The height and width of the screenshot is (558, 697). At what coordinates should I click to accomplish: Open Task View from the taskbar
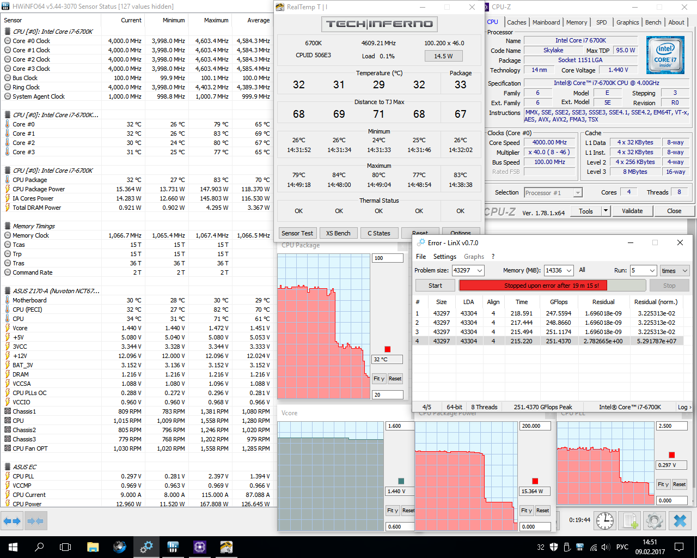(x=65, y=547)
